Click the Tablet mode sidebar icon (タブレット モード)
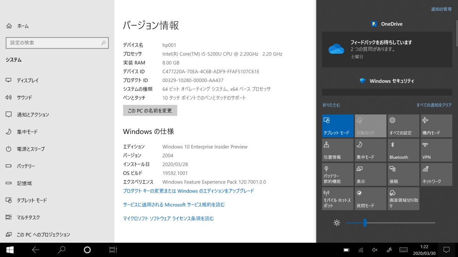Viewport: 458px width, 257px height. (9, 200)
